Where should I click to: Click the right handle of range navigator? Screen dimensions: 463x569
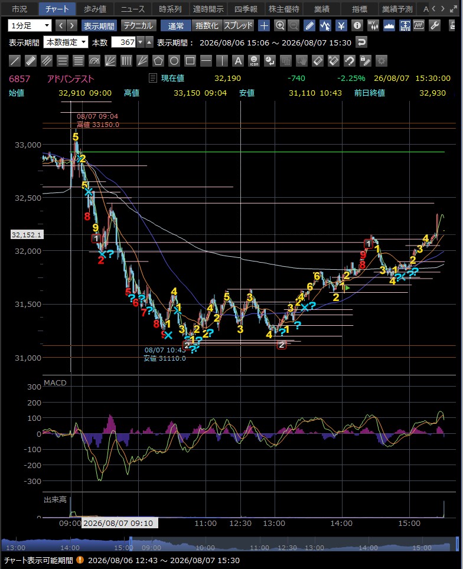[x=458, y=544]
